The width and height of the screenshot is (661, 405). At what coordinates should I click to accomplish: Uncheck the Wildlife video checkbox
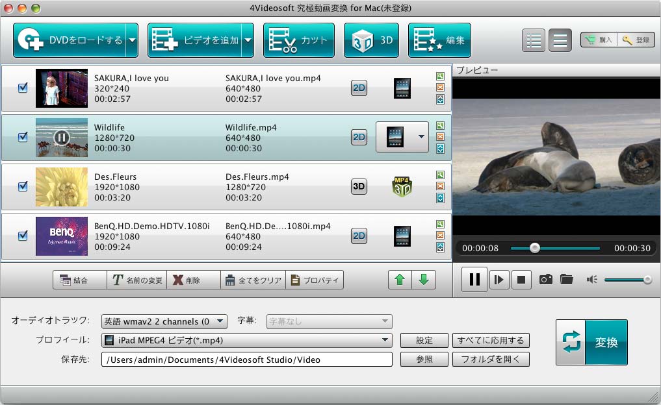coord(23,137)
